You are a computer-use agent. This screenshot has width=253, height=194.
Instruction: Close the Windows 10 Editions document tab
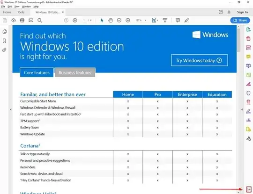click(63, 12)
